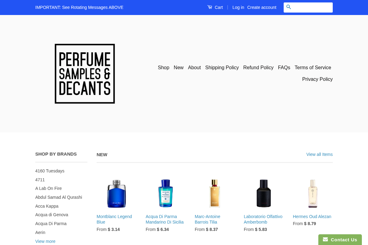Viewport: 368px width, 245px height.
Task: Click the search magnifier icon
Action: point(289,7)
